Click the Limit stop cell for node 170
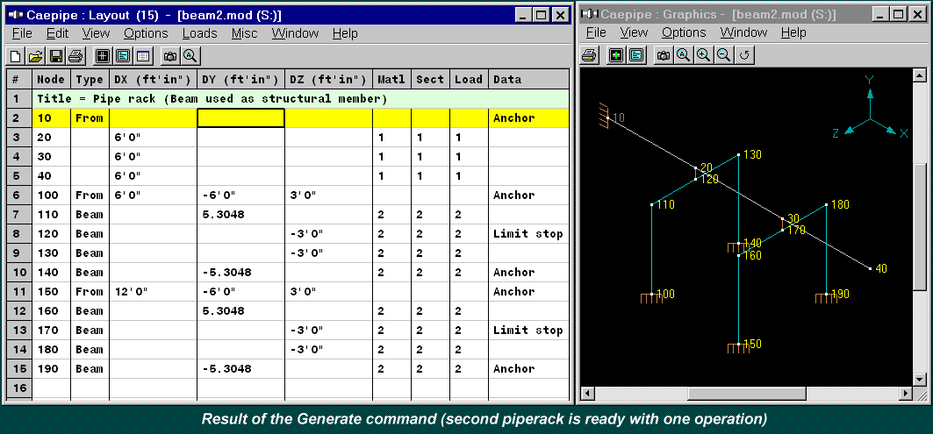This screenshot has width=933, height=434. (x=528, y=330)
